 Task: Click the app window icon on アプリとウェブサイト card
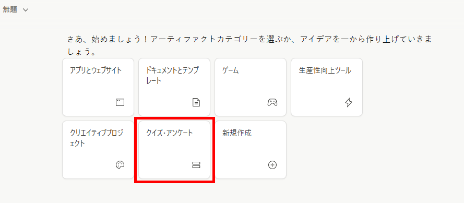(x=120, y=102)
